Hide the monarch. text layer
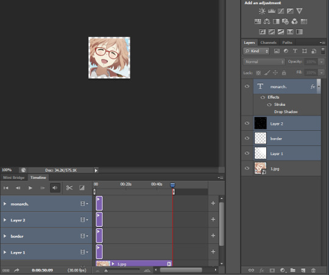The width and height of the screenshot is (329, 275). pos(247,86)
